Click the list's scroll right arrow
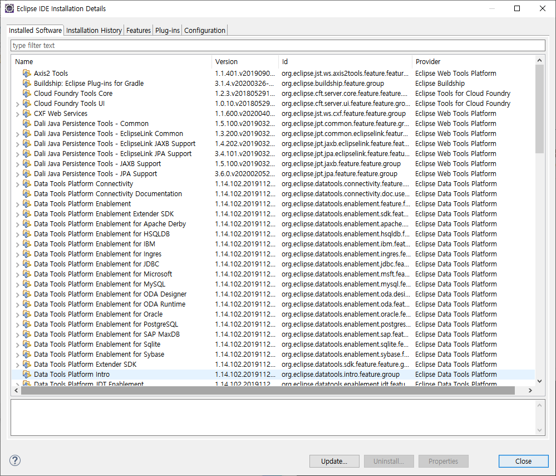The height and width of the screenshot is (476, 556). (x=530, y=390)
